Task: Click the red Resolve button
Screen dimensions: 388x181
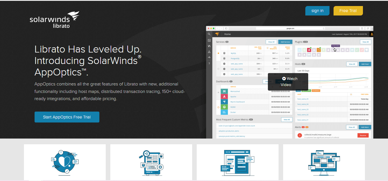Action: [363, 135]
